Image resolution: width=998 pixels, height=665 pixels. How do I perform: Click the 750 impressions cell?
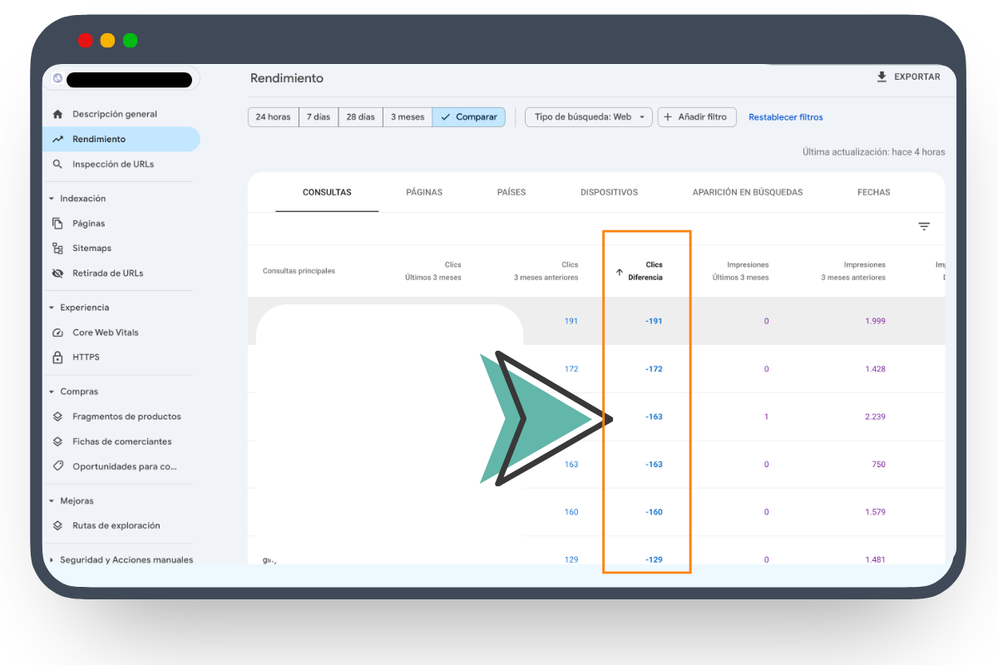coord(879,465)
